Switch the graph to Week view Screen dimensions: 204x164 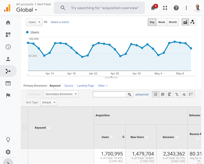point(161,22)
